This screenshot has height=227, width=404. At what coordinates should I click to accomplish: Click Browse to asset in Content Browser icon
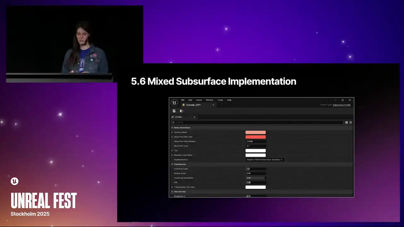pos(181,111)
